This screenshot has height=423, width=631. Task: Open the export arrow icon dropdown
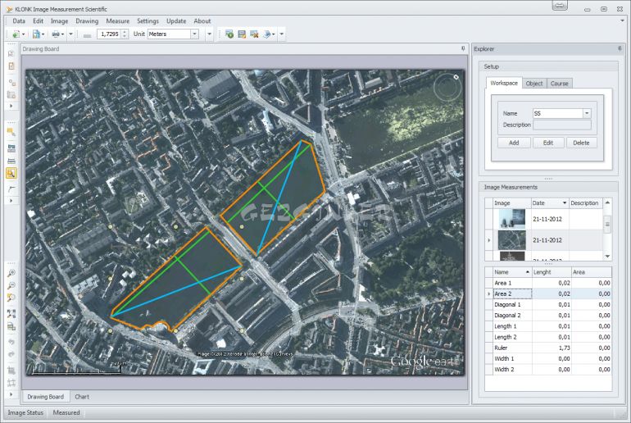tap(274, 34)
